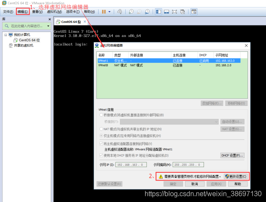Select 我的计算机 in the library tree
The image size is (266, 202).
(x=22, y=35)
